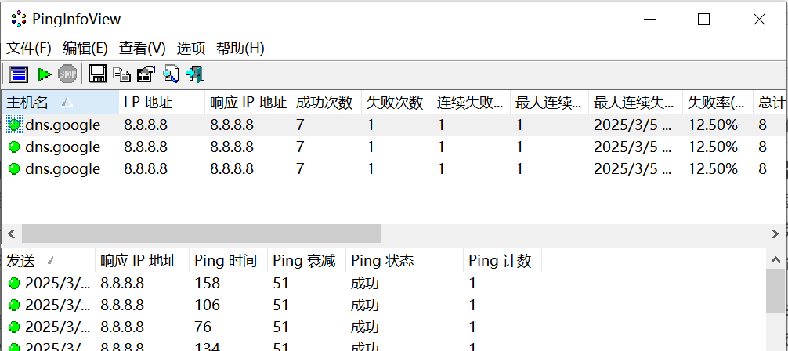Open the Ping Options toolbar icon

click(x=19, y=74)
